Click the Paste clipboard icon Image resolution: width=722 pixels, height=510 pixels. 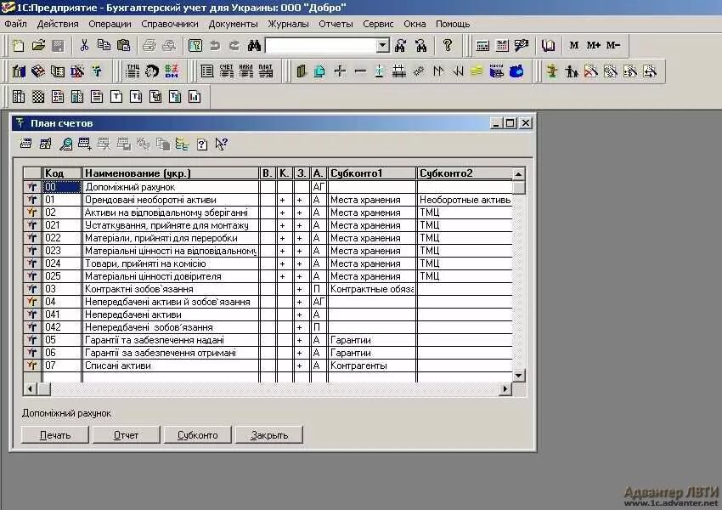pos(123,45)
